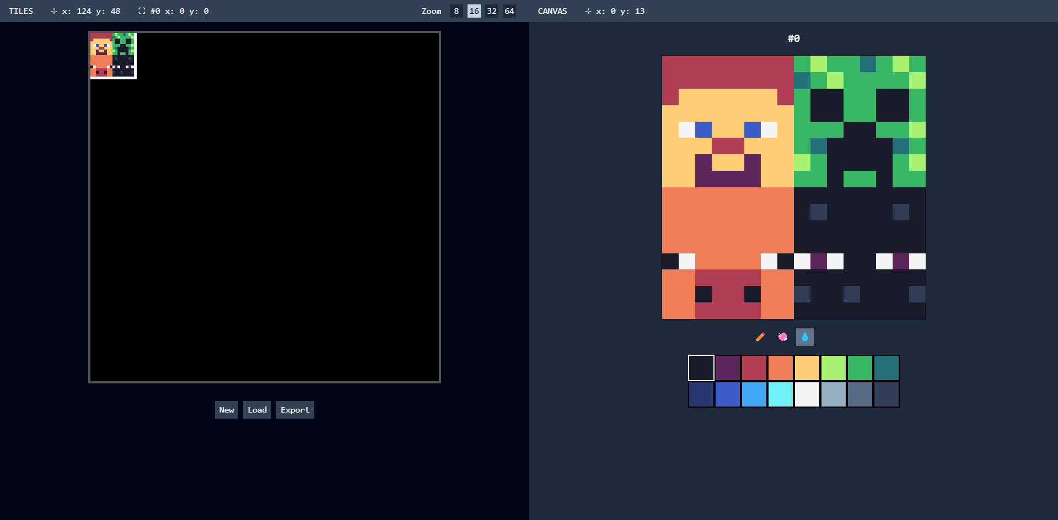The height and width of the screenshot is (520, 1058).
Task: Pick the sky blue palette color
Action: [x=754, y=394]
